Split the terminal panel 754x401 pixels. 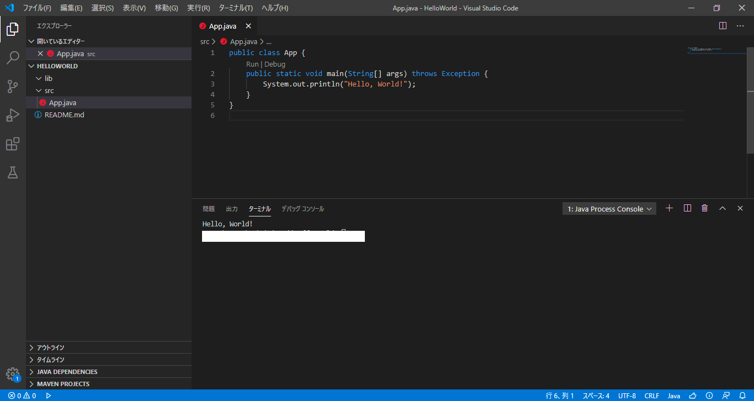[687, 208]
